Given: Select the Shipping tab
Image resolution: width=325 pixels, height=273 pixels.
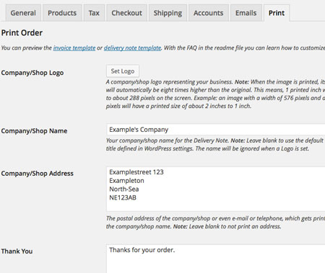Looking at the screenshot, I should point(168,13).
